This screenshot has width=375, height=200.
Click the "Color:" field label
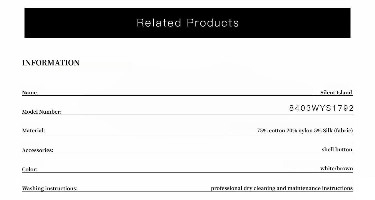30,170
